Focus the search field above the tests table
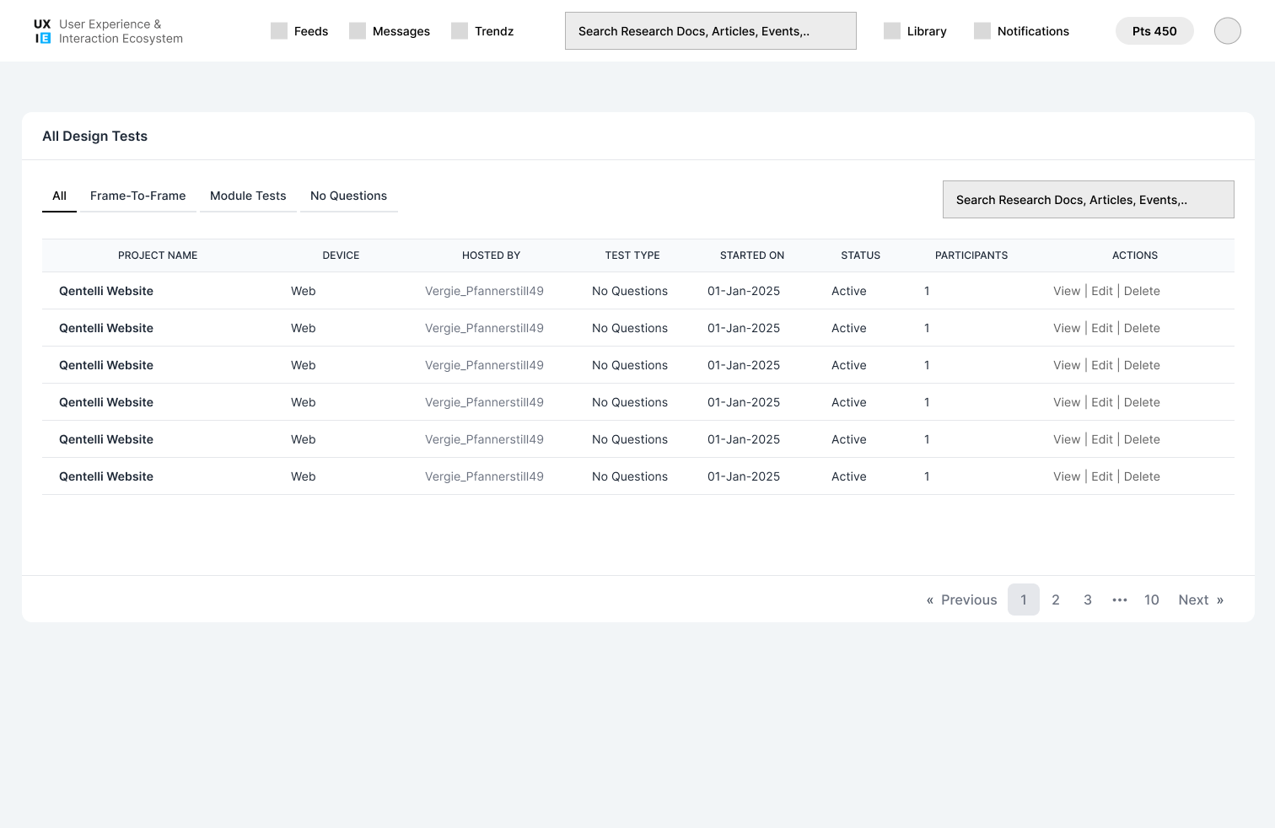The width and height of the screenshot is (1275, 828). 1089,200
